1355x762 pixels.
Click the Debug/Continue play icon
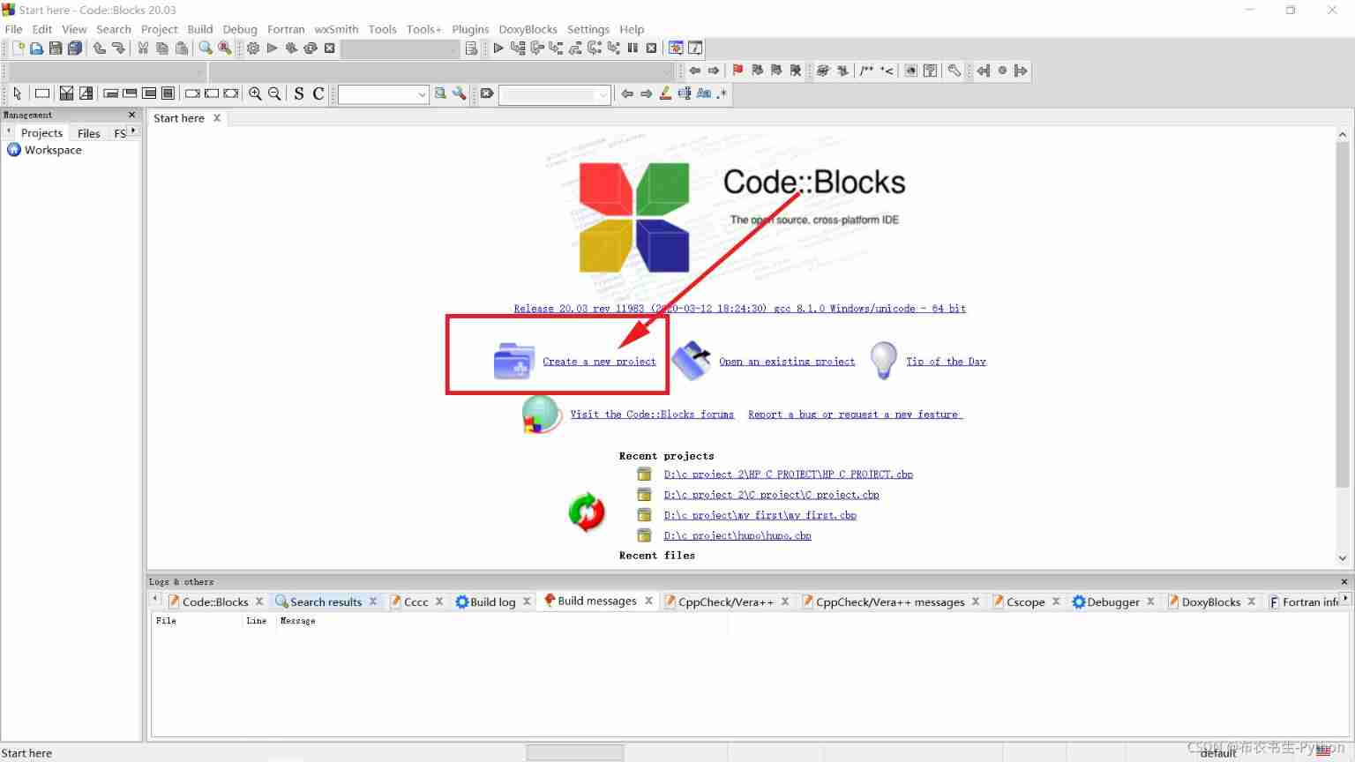[x=498, y=49]
